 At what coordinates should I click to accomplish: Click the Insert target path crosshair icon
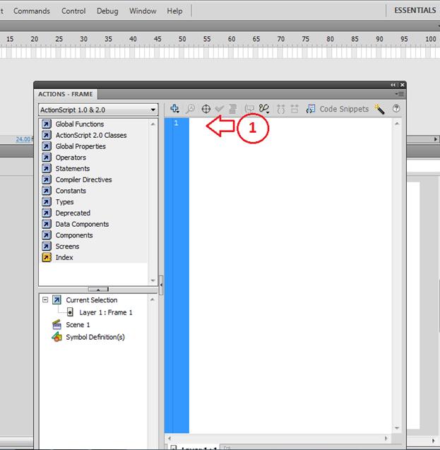[206, 109]
